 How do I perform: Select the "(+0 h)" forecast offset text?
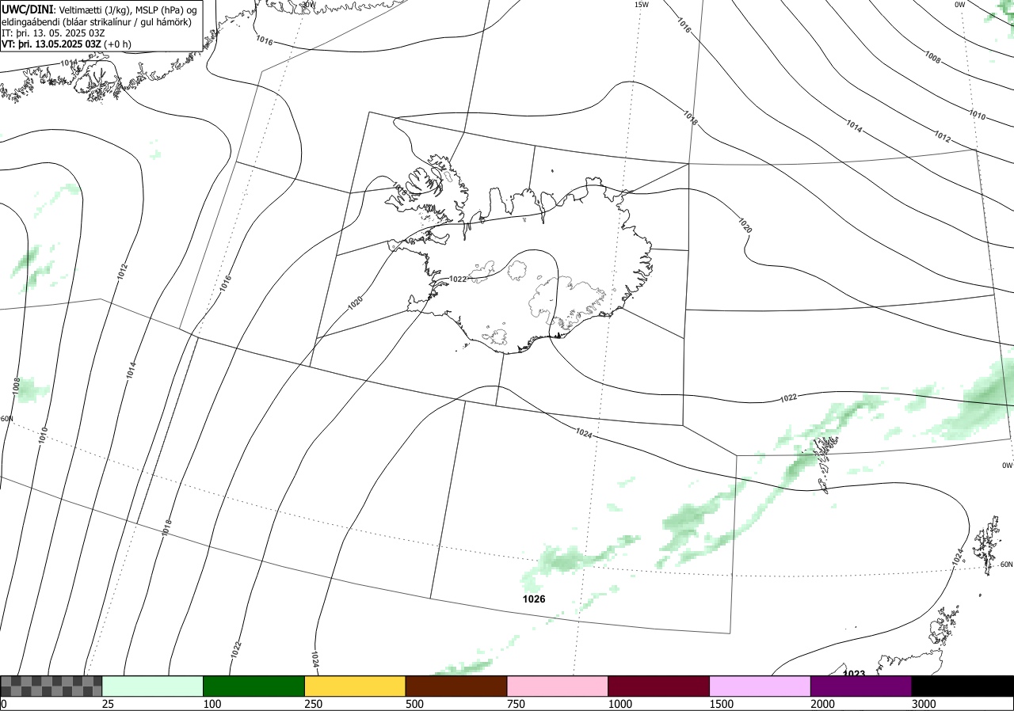tap(118, 44)
